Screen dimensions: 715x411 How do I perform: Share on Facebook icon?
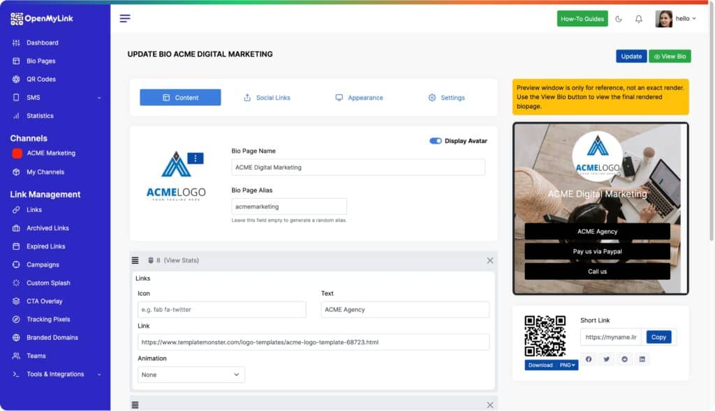[589, 359]
